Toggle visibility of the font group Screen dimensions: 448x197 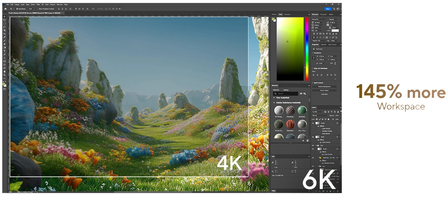click(x=313, y=145)
